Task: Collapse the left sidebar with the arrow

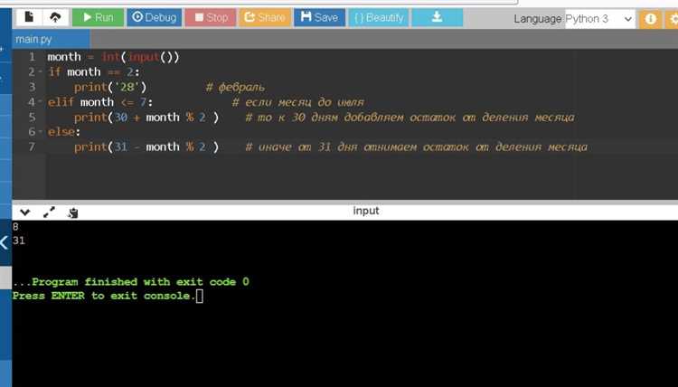Action: (5, 242)
